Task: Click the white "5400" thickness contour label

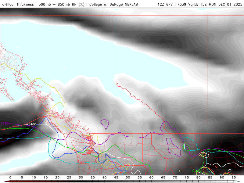Action: coord(32,124)
